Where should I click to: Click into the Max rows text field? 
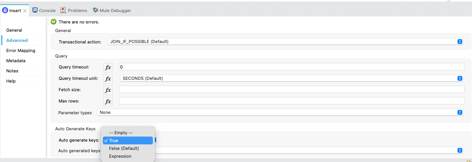pos(291,101)
